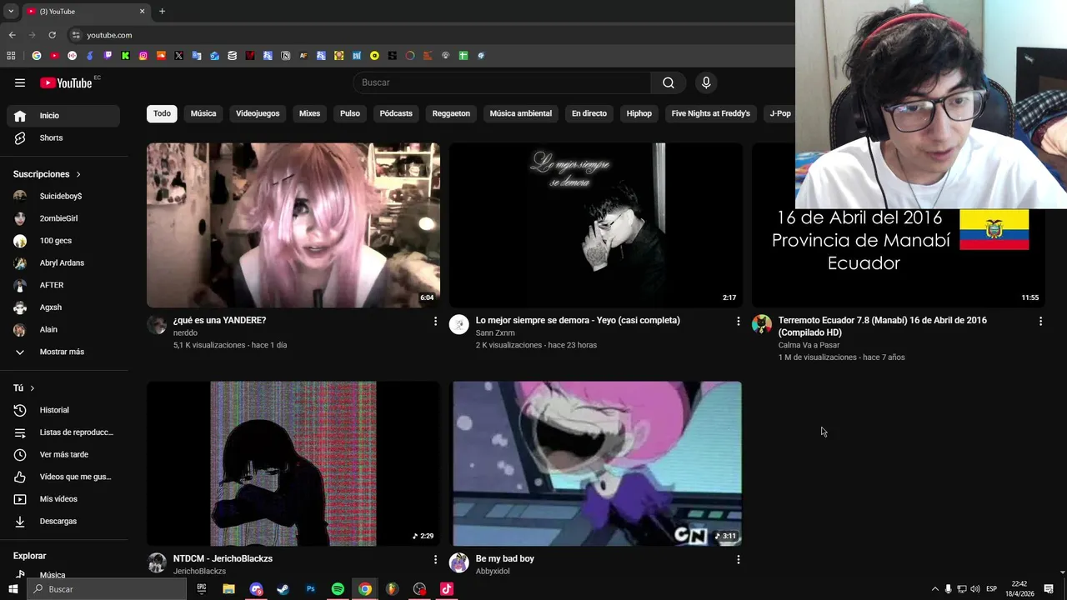Open the YouTube hamburger guide menu
1067x600 pixels.
[20, 82]
